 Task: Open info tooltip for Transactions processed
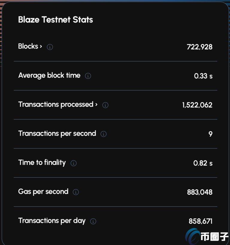click(105, 105)
